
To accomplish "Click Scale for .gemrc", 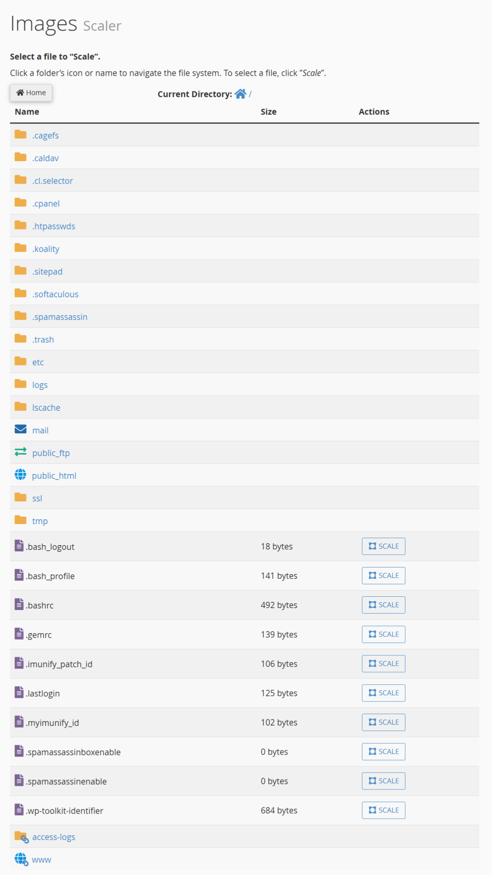I will pos(383,634).
